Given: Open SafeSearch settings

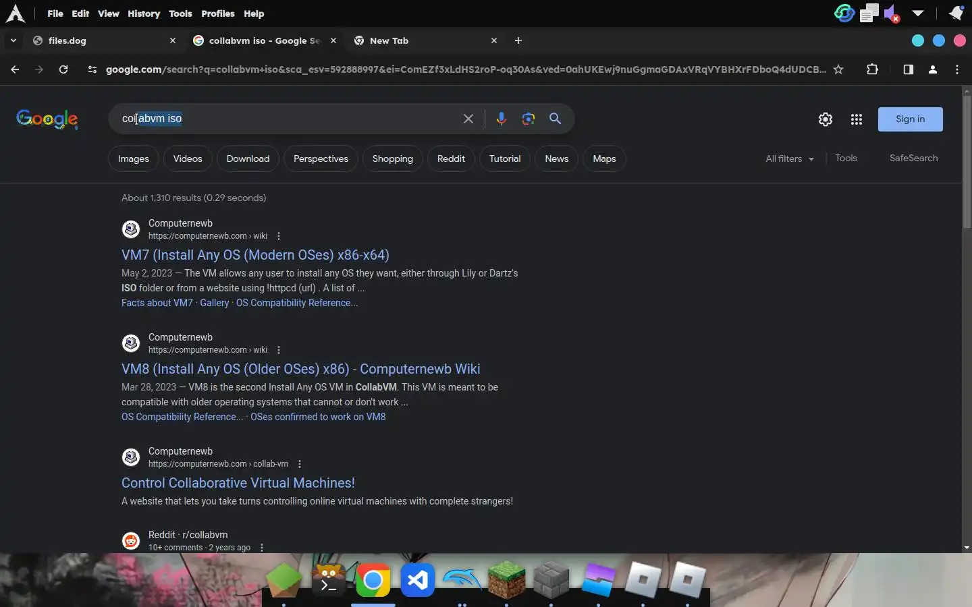Looking at the screenshot, I should (913, 158).
